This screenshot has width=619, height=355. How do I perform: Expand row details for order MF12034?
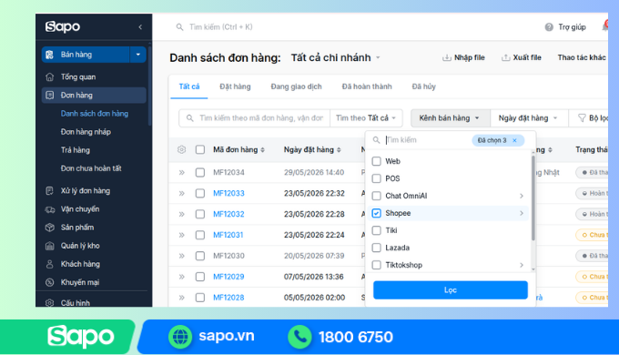pyautogui.click(x=181, y=173)
